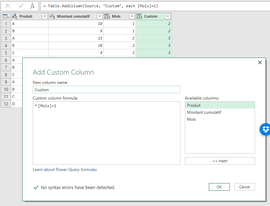Open the Custom column filter dropdown
This screenshot has width=270, height=206.
coord(167,16)
